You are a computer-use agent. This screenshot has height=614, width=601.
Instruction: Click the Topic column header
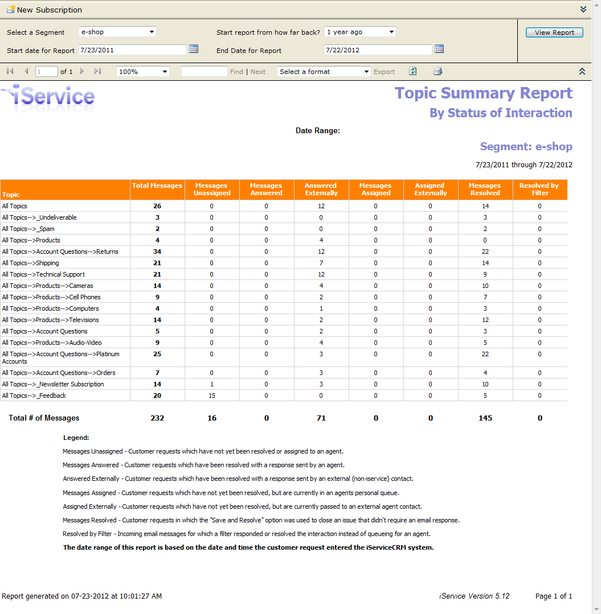coord(65,190)
